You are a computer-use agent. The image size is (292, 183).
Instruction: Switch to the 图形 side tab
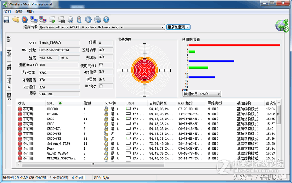point(9,67)
